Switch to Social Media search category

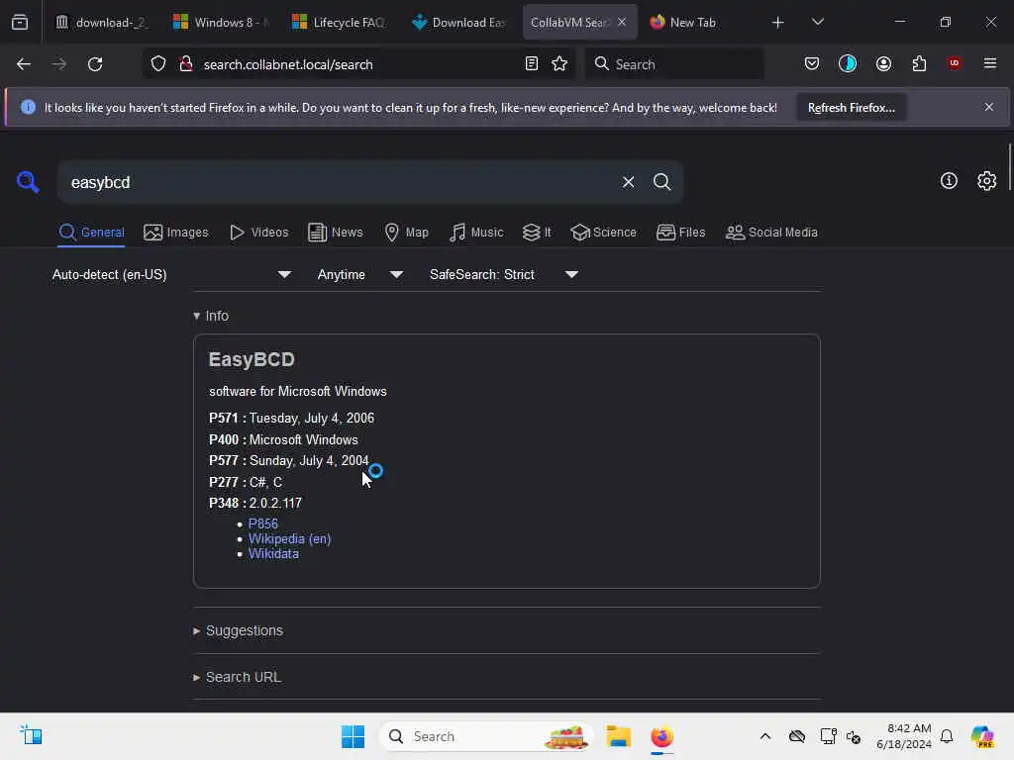coord(771,233)
